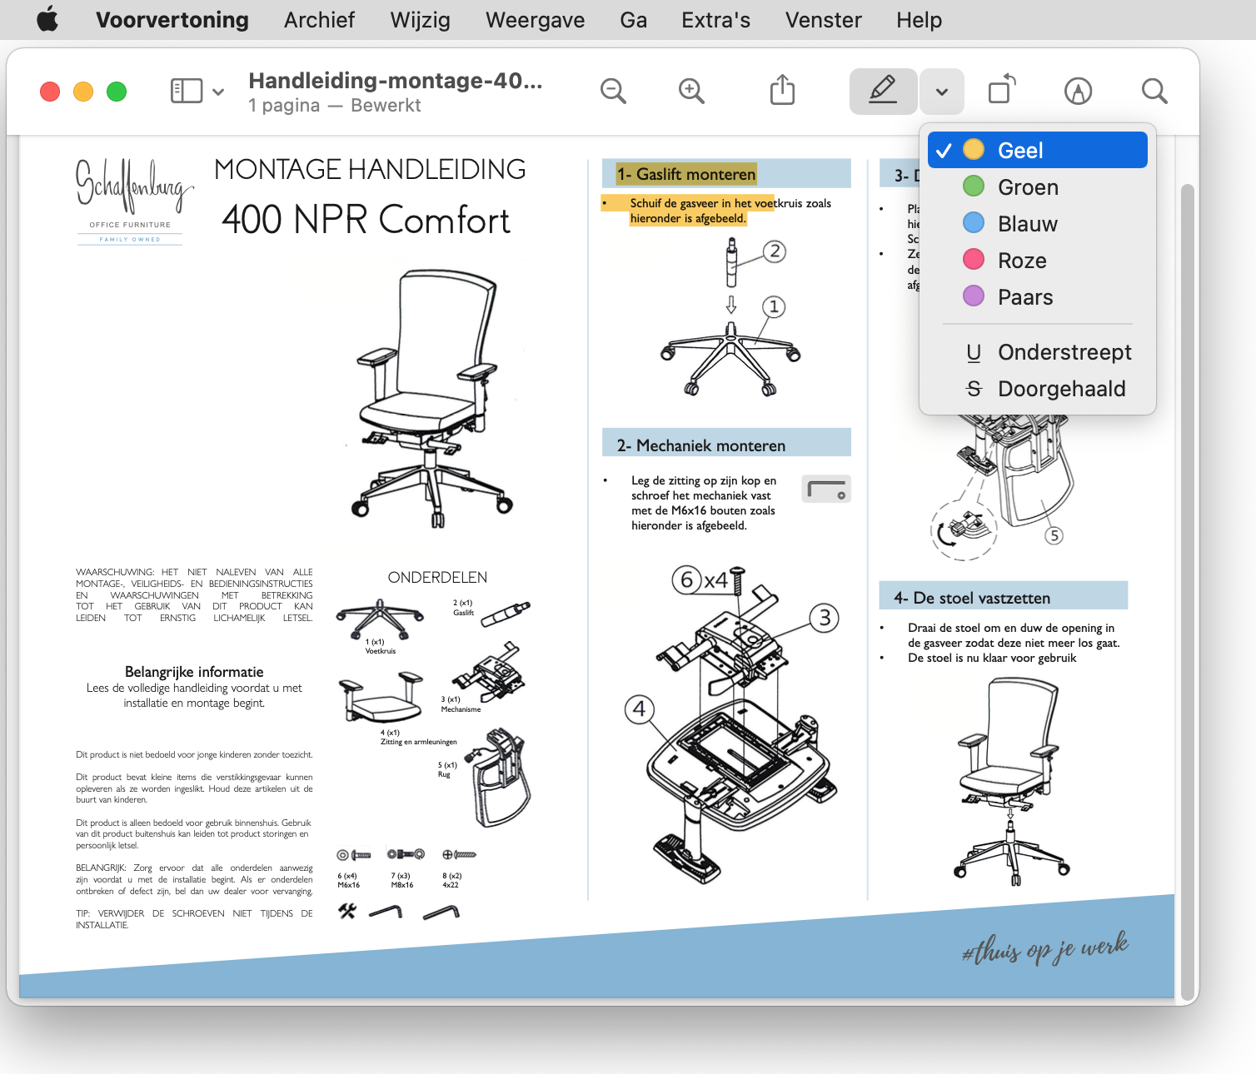
Task: Select Roze highlight color
Action: tap(1037, 260)
